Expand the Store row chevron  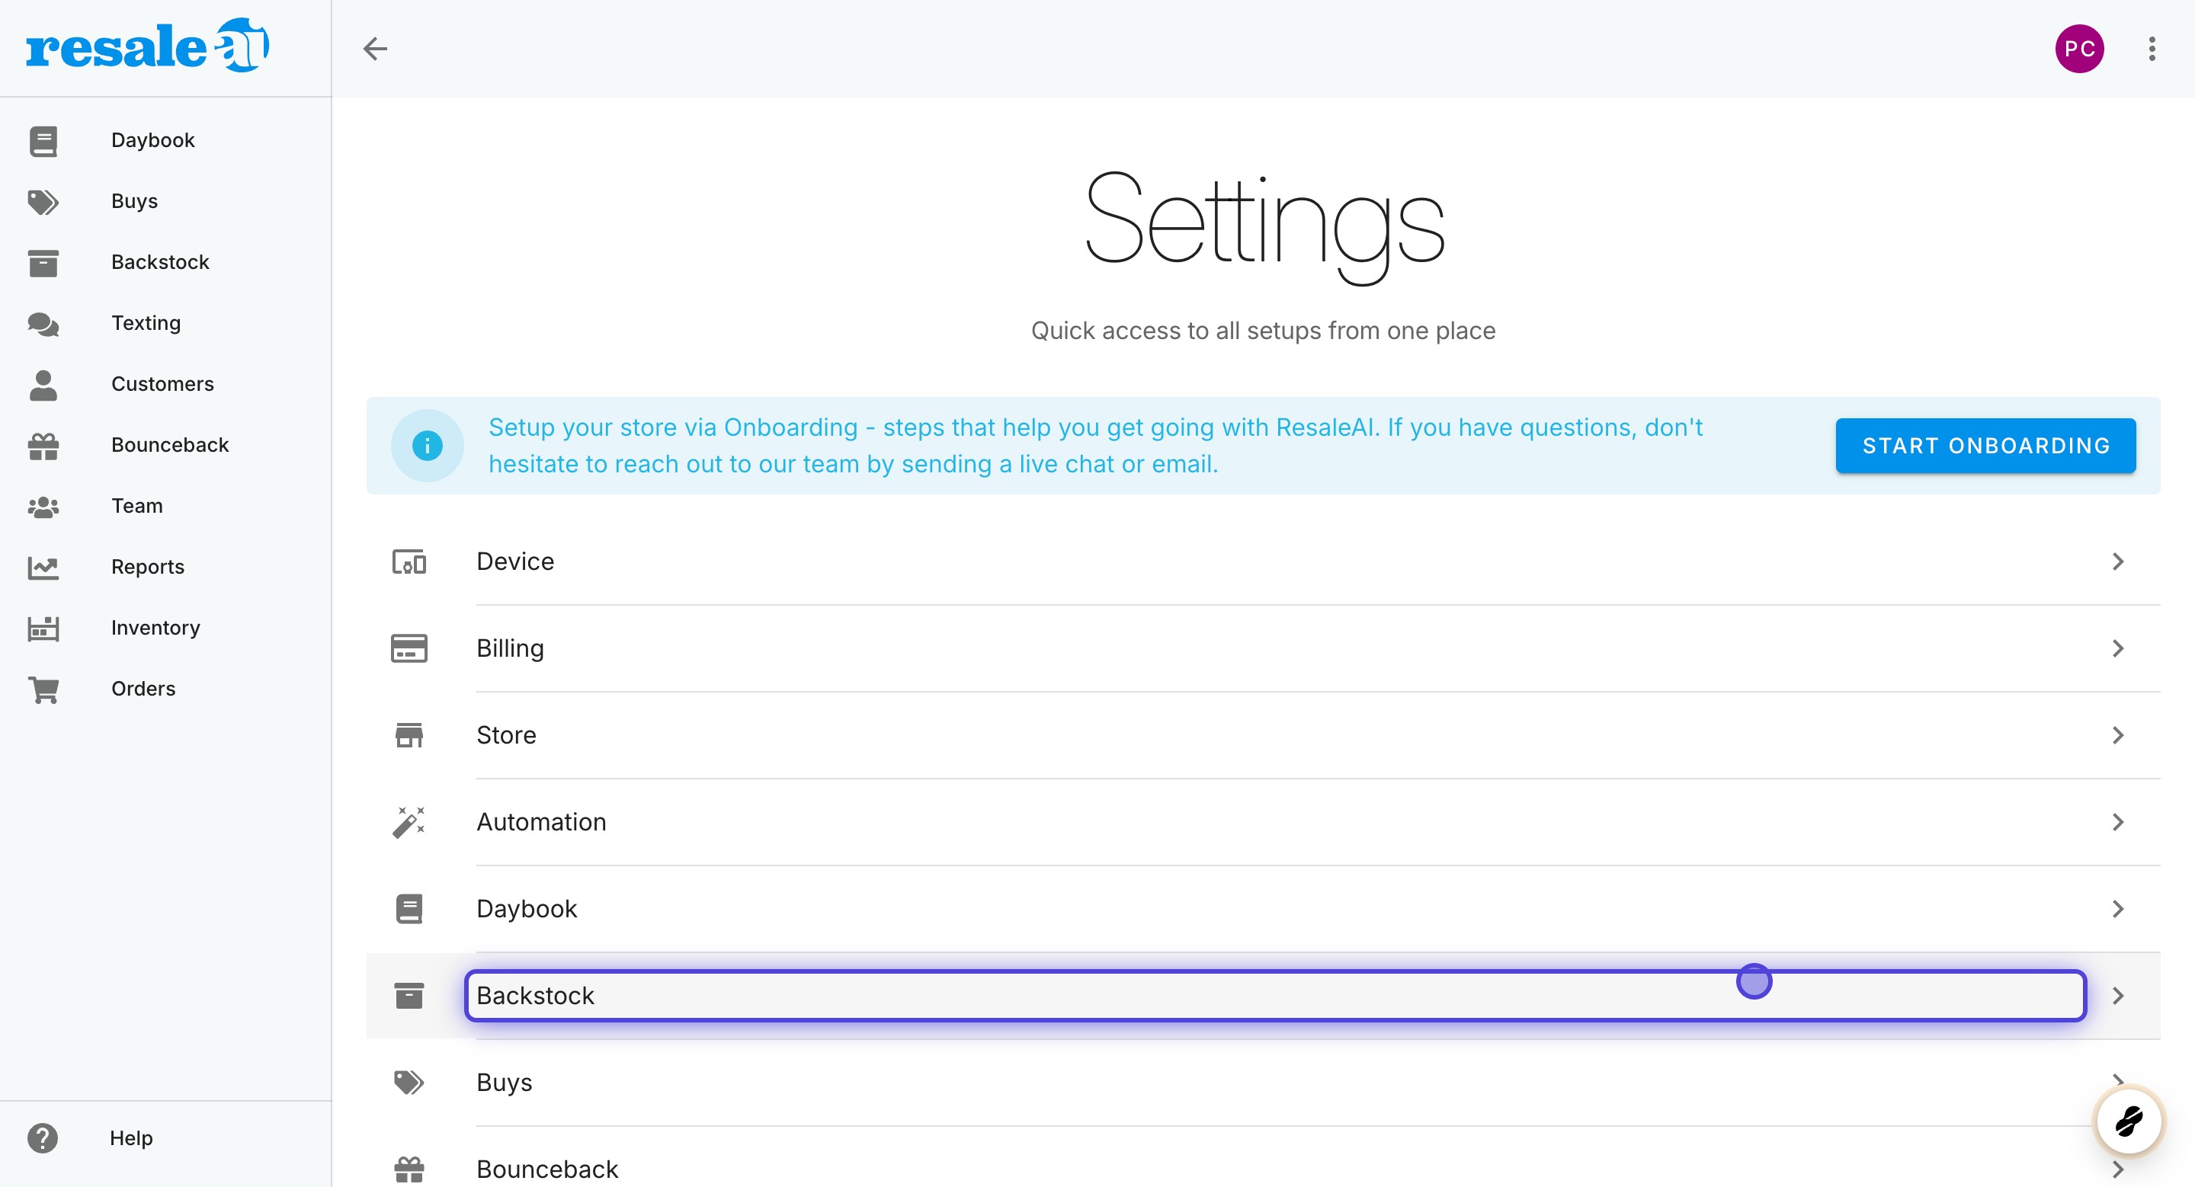click(2117, 736)
